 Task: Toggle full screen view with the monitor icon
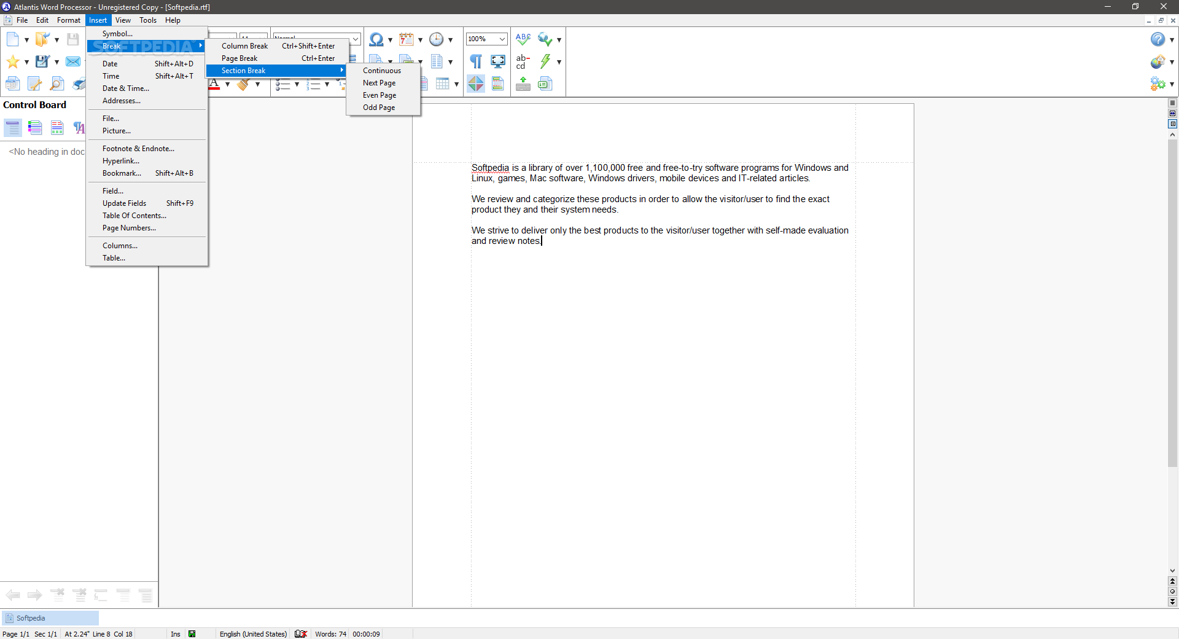(498, 61)
